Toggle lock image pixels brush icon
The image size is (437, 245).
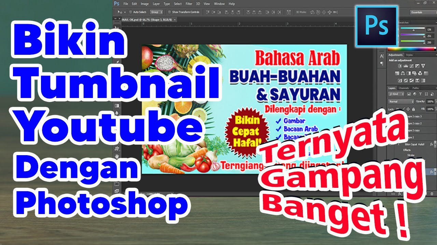tap(404, 109)
